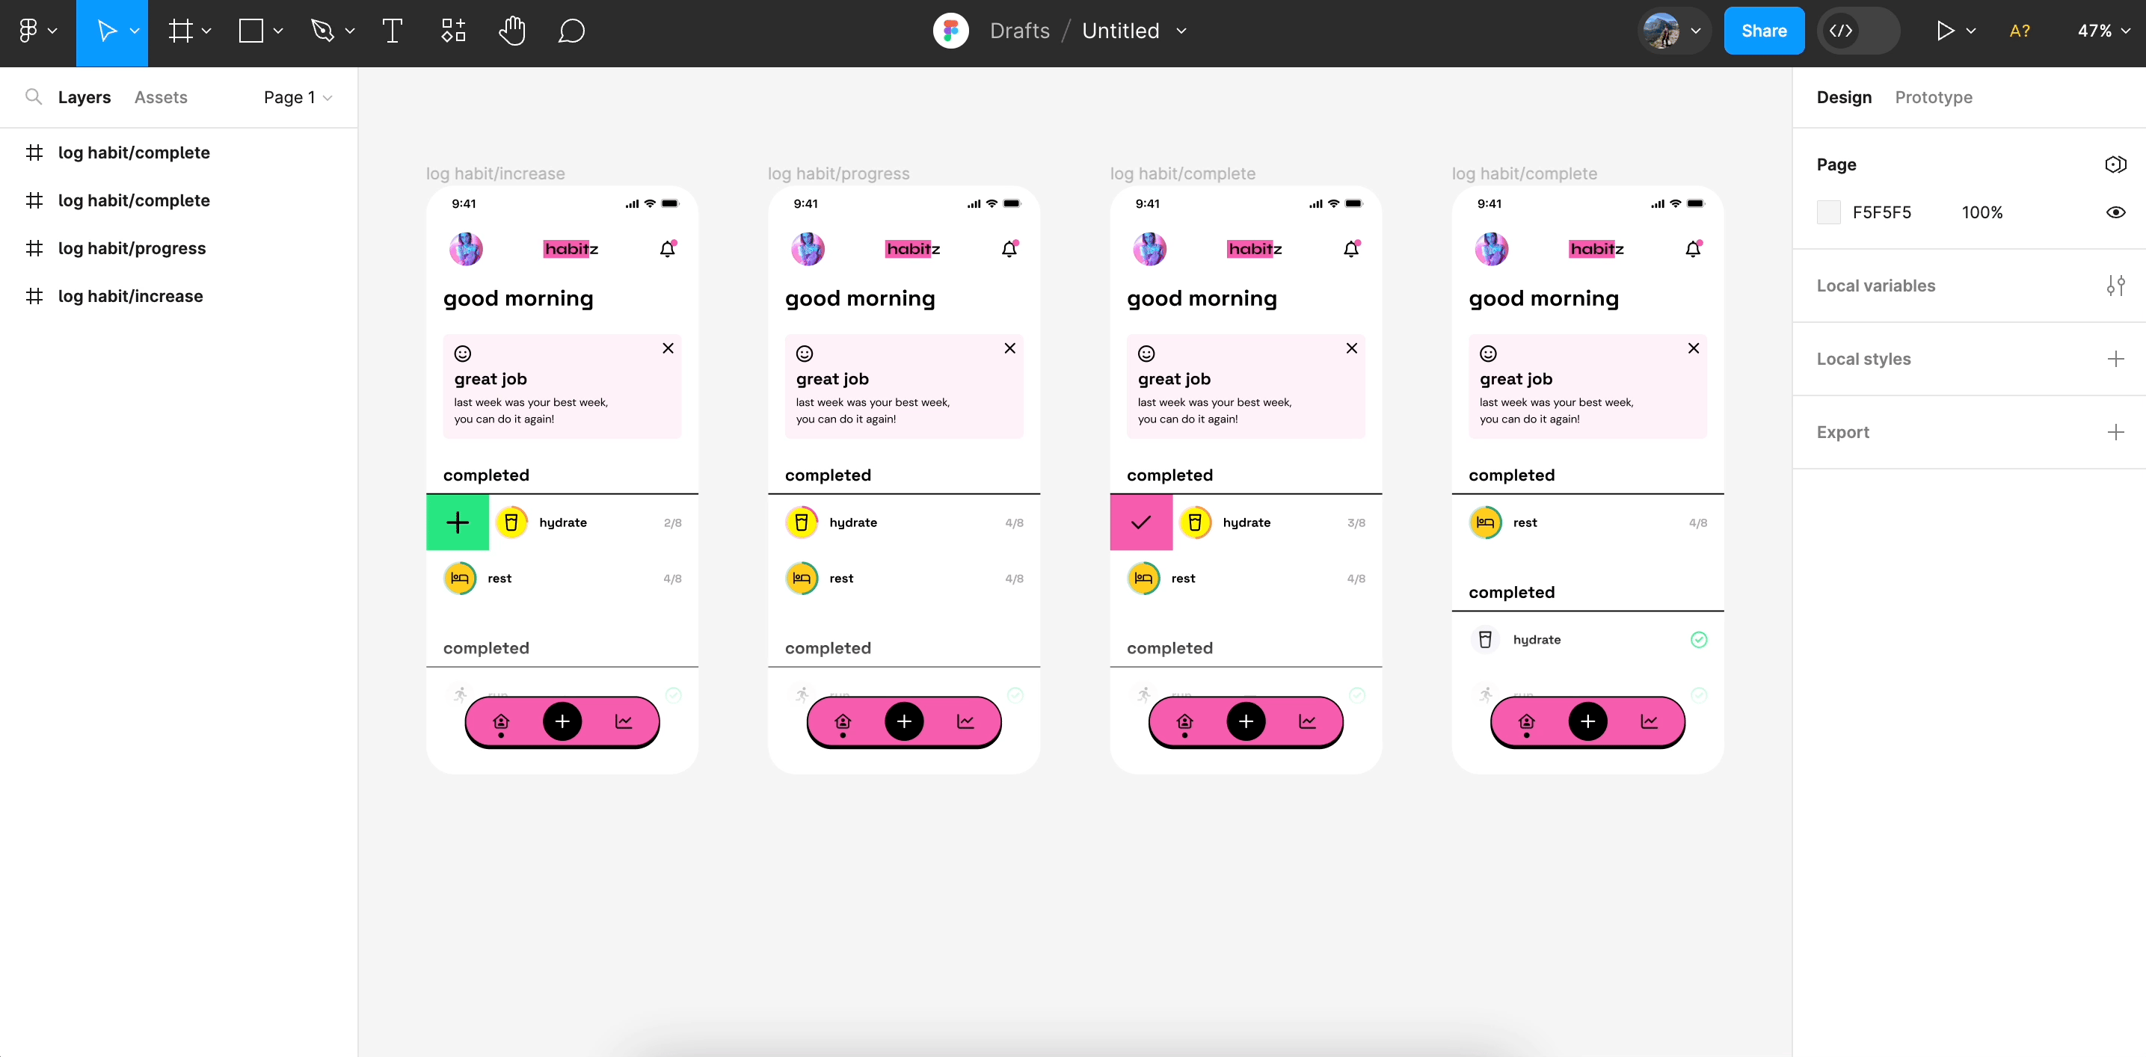Toggle page visibility eye icon
Image resolution: width=2146 pixels, height=1057 pixels.
click(x=2116, y=212)
